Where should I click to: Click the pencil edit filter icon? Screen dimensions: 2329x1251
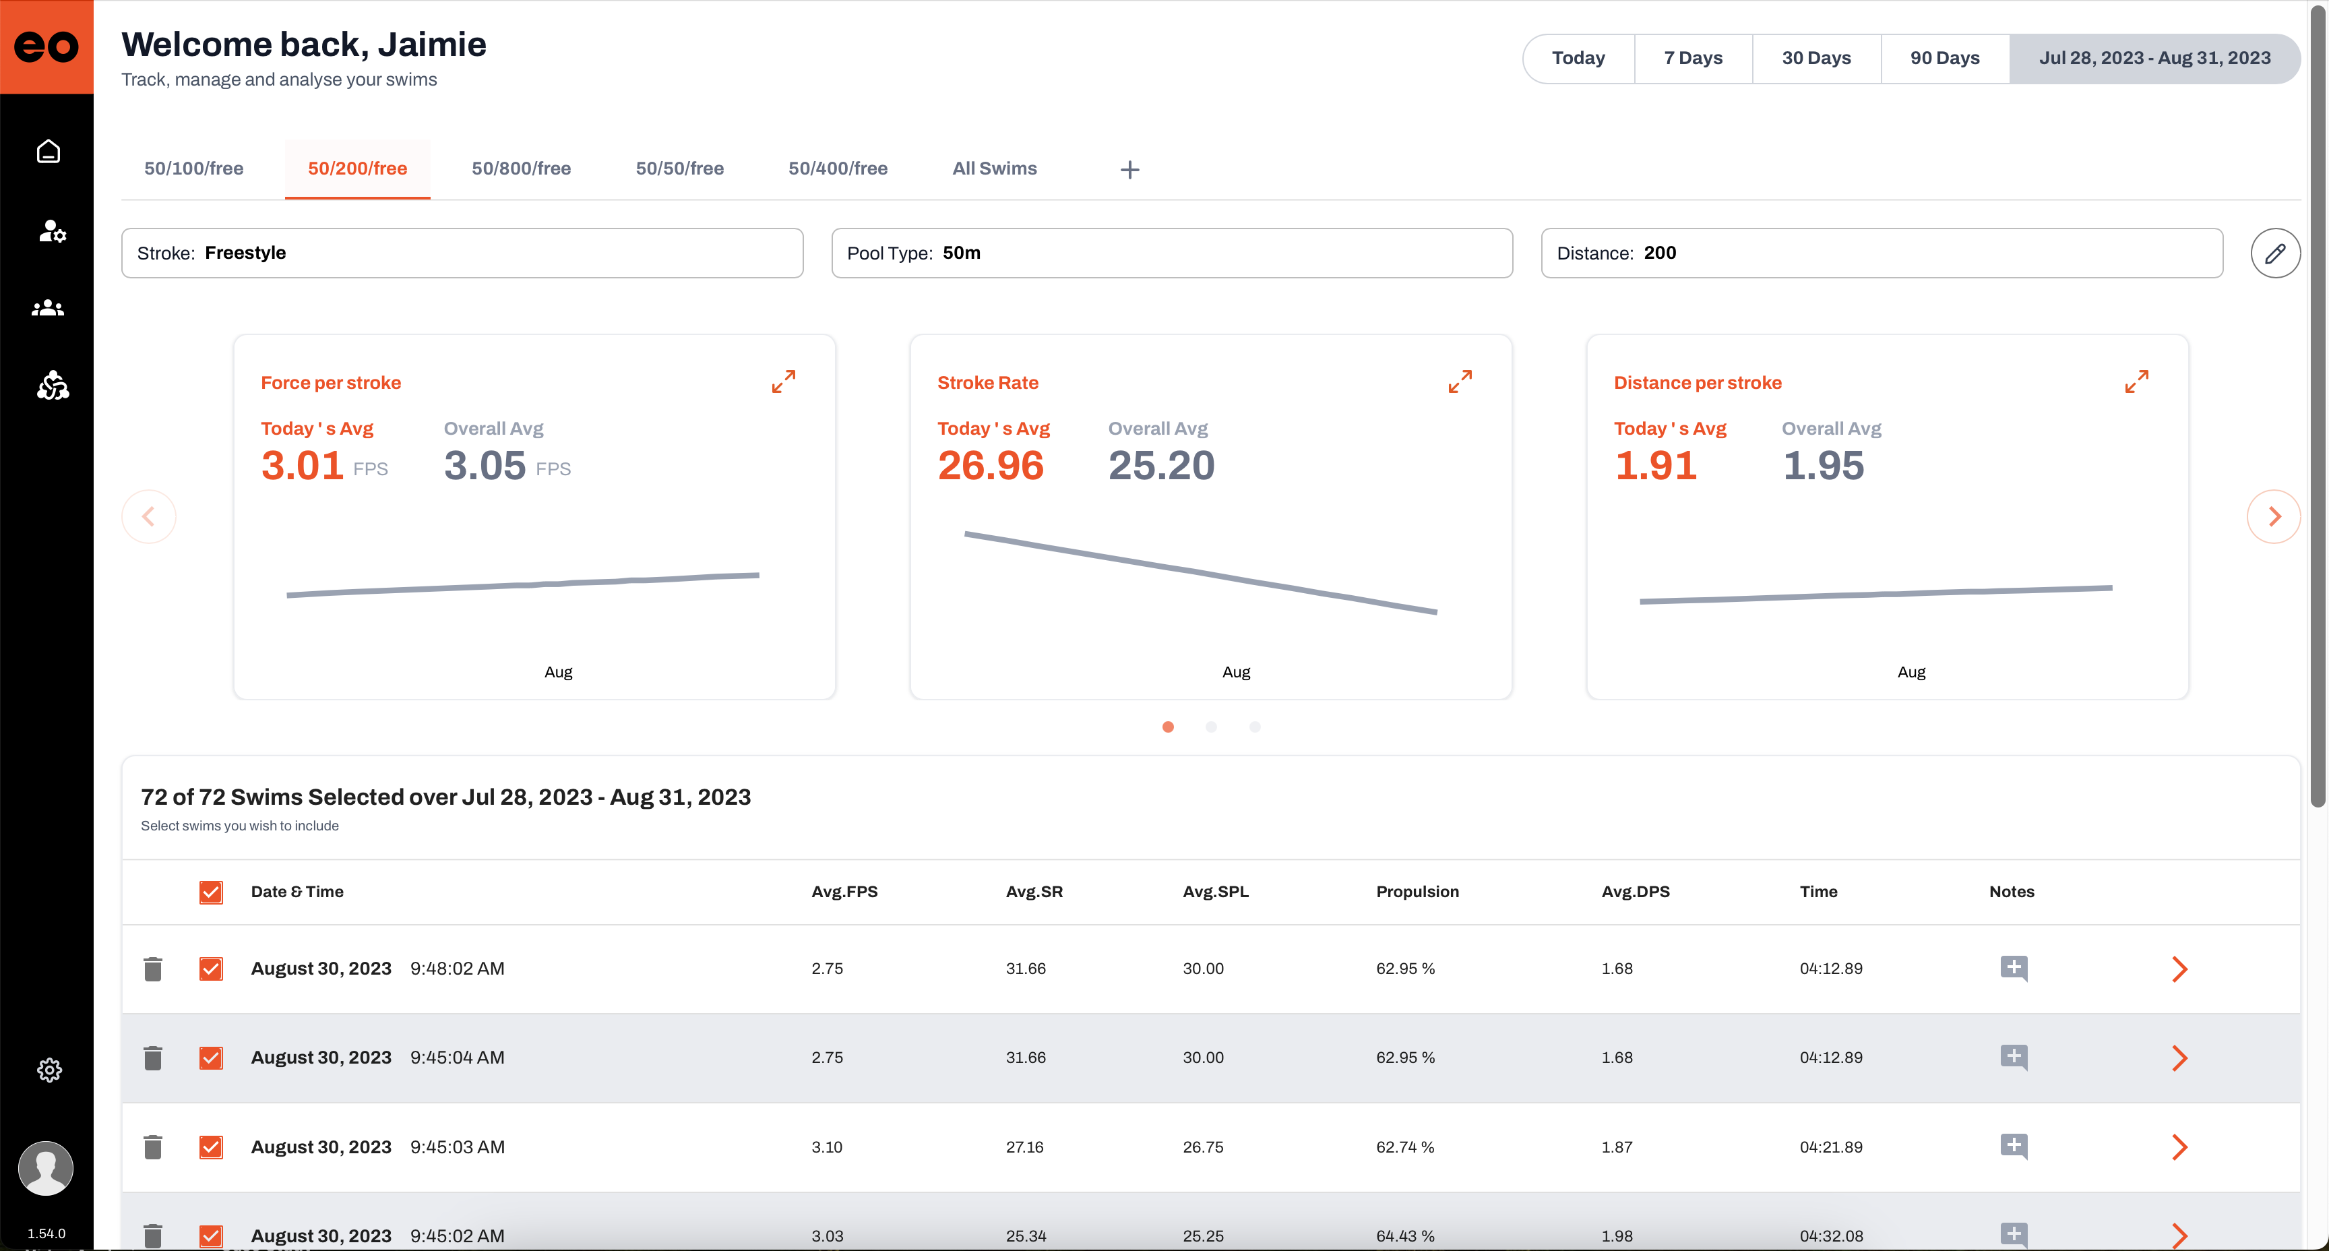pyautogui.click(x=2275, y=253)
